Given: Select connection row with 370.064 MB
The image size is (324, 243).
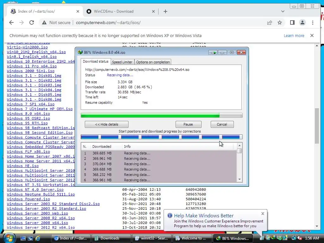Looking at the screenshot, I should (x=159, y=164).
